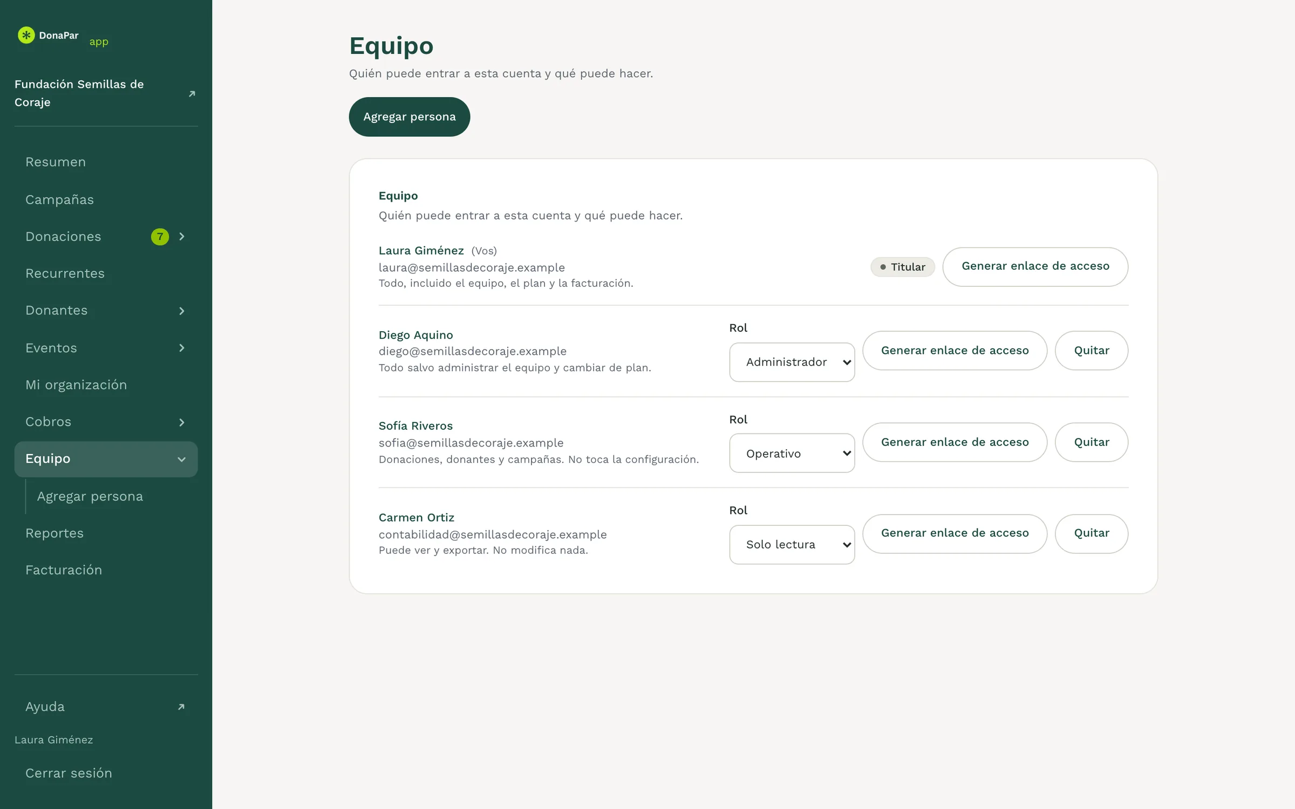Screen dimensions: 1295x809
Task: Collapse the Equipo submenu chevron
Action: pyautogui.click(x=182, y=460)
